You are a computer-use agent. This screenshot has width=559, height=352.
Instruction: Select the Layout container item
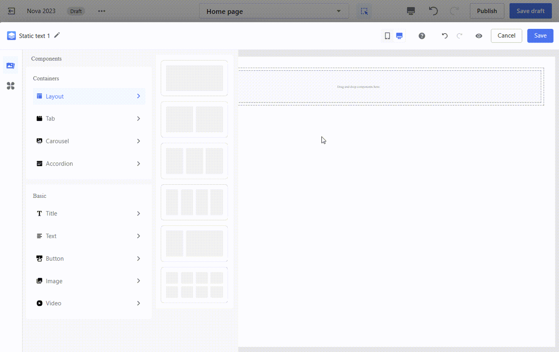point(89,96)
